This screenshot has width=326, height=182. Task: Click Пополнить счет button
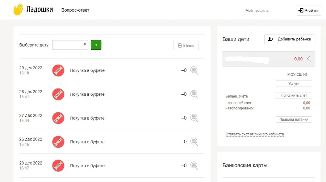coord(294,96)
